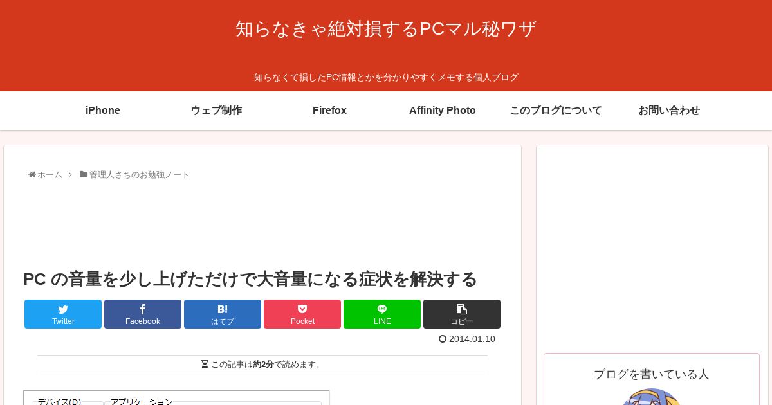Open the iPhone menu category
The height and width of the screenshot is (405, 772).
[x=103, y=111]
